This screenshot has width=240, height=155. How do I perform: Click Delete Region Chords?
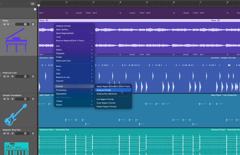(x=106, y=107)
